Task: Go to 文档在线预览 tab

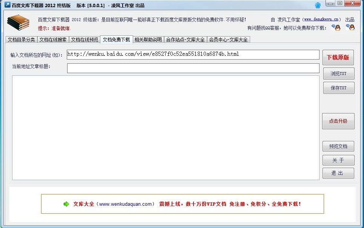Action: pyautogui.click(x=85, y=40)
